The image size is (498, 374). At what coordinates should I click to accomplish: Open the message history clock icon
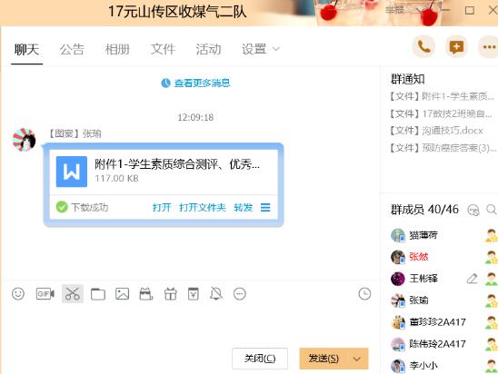point(364,294)
